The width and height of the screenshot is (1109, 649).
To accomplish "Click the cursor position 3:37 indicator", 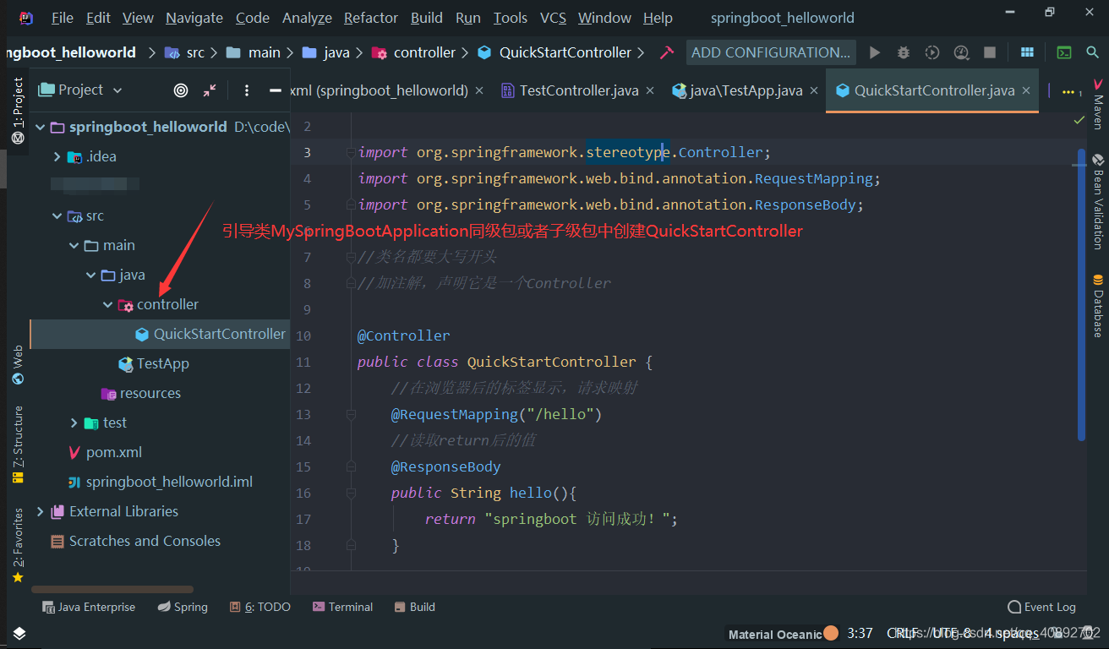I will [860, 633].
